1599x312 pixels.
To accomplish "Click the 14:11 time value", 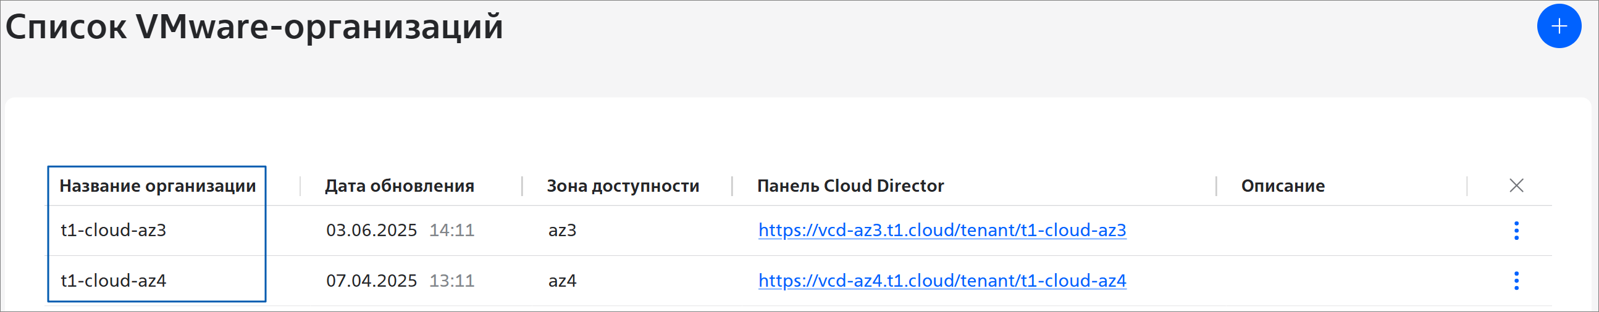I will 452,230.
